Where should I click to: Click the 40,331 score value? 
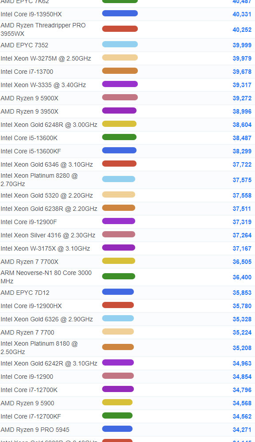click(242, 14)
